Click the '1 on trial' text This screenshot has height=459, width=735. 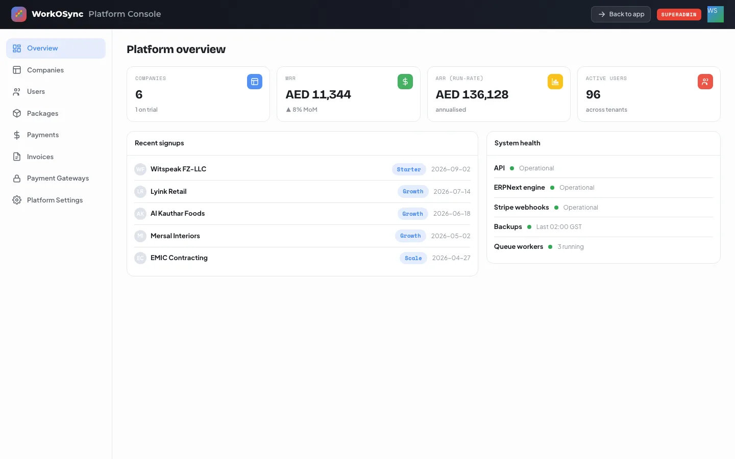[x=146, y=110]
